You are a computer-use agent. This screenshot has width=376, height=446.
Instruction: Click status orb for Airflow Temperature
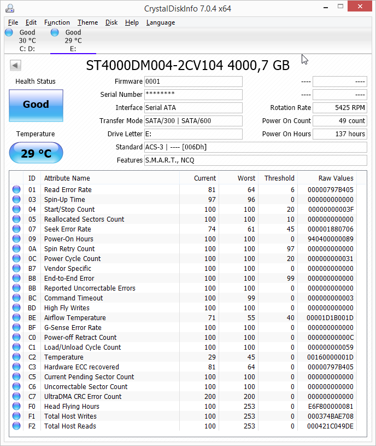[x=16, y=317]
